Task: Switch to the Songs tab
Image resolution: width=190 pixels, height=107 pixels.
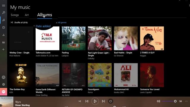Action: point(15,15)
